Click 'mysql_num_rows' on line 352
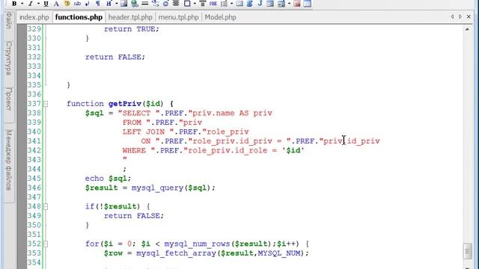479x269 pixels. [x=197, y=244]
